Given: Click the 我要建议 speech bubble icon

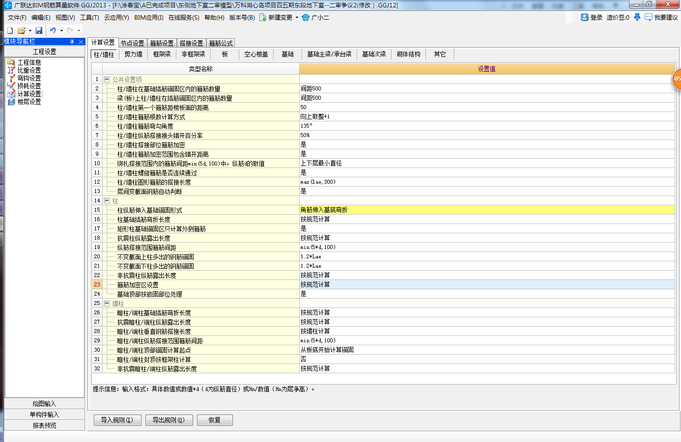Looking at the screenshot, I should pyautogui.click(x=649, y=17).
